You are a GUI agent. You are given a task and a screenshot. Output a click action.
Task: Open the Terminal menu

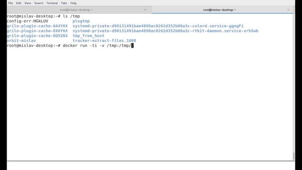pos(52,3)
